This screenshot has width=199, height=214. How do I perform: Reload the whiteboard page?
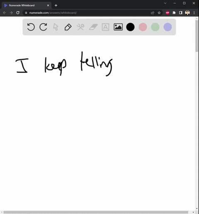coord(18,13)
